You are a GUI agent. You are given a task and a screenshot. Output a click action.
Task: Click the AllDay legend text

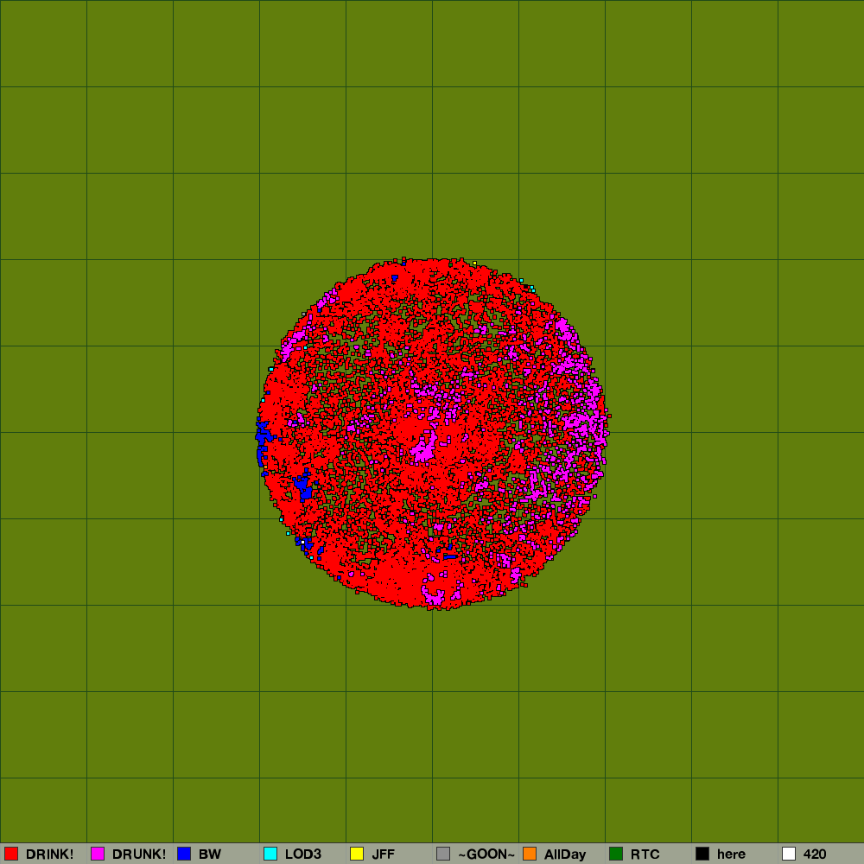click(x=565, y=854)
